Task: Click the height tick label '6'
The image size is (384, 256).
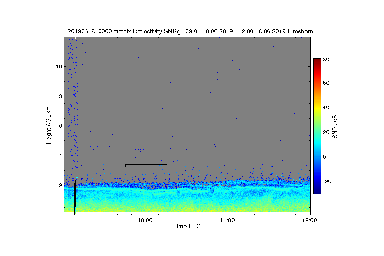Action: pos(60,126)
